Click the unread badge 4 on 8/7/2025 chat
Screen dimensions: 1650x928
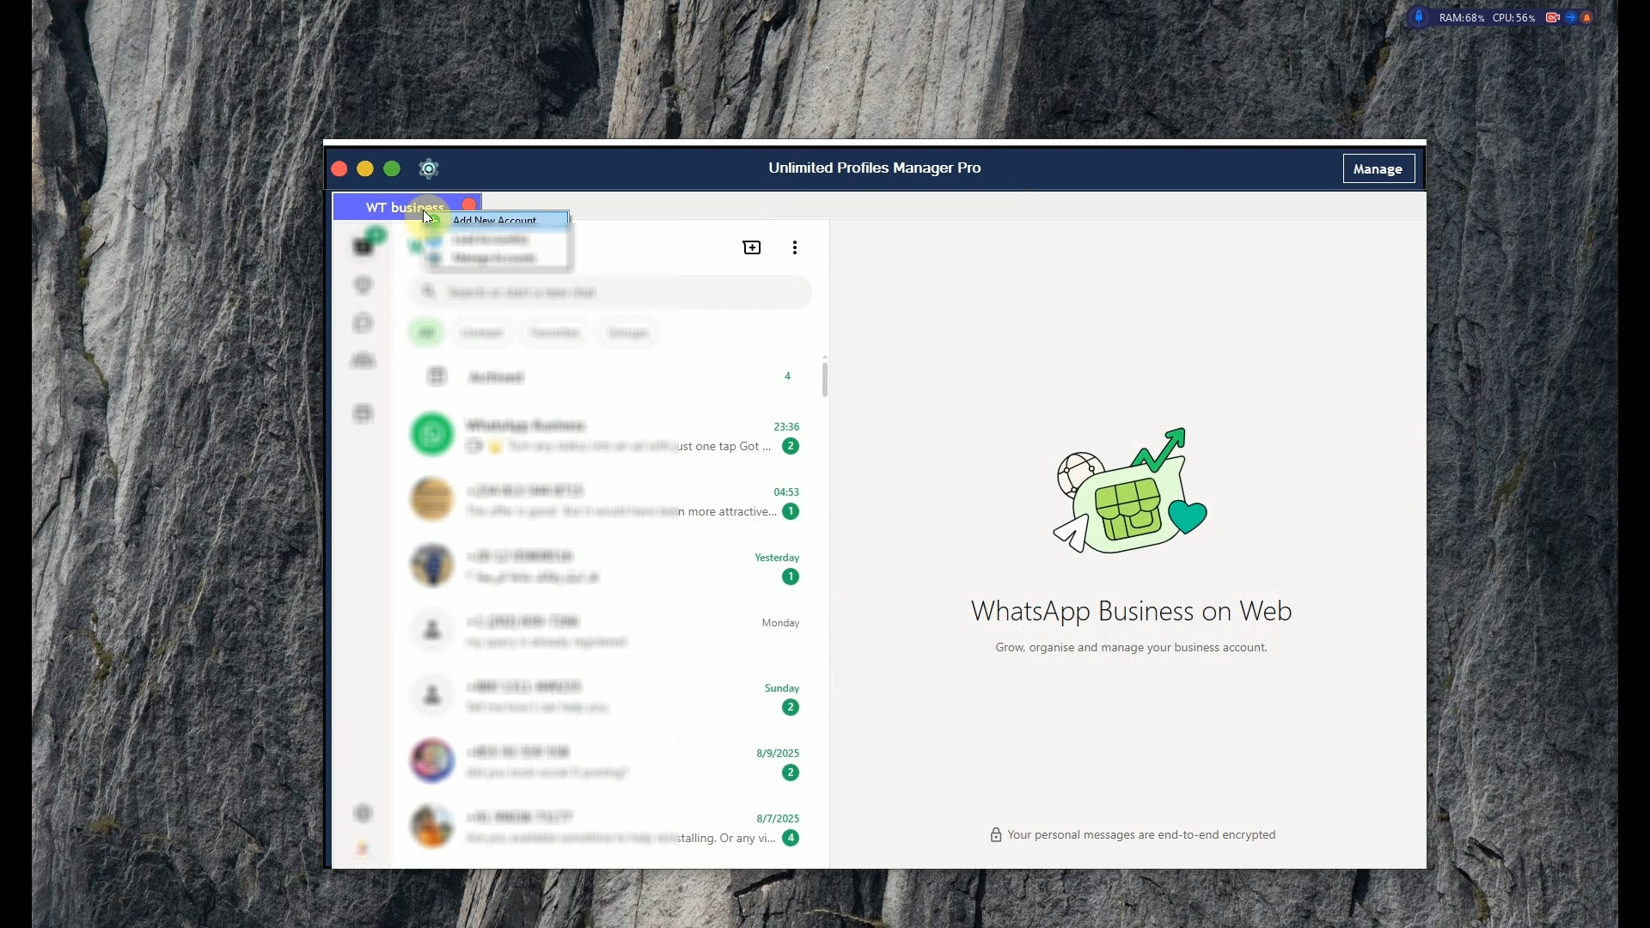(790, 838)
